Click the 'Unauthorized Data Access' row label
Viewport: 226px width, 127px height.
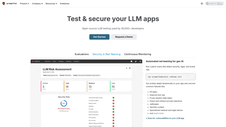pyautogui.click(x=95, y=98)
